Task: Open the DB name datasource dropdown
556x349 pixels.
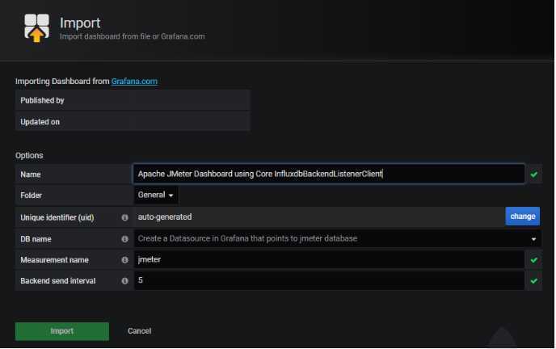Action: (337, 238)
